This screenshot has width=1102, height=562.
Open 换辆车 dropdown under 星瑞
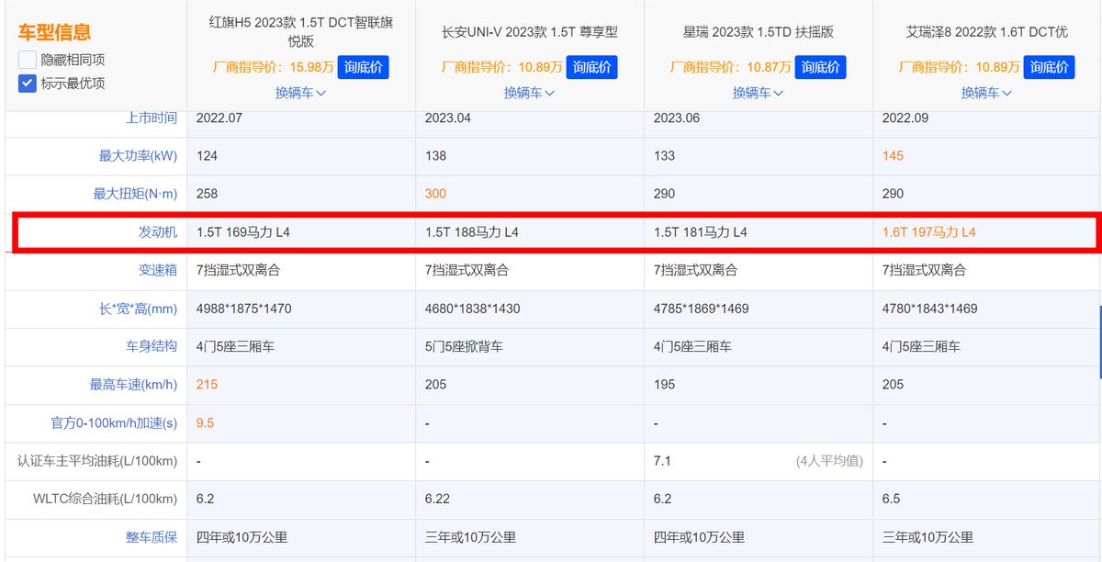(759, 93)
